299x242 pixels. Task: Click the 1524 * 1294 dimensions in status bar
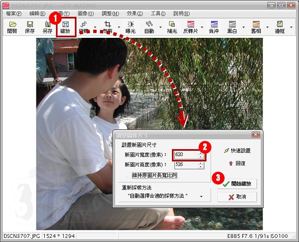click(x=59, y=236)
